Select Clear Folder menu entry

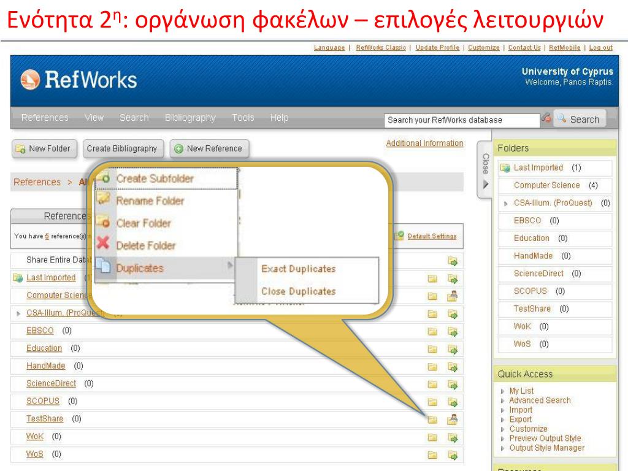coord(144,223)
